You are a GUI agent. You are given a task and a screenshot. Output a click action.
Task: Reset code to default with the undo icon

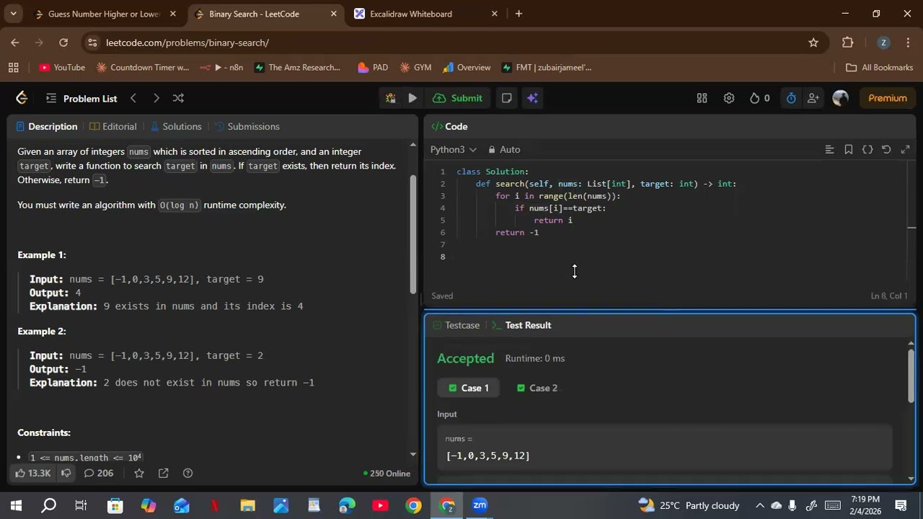[886, 149]
